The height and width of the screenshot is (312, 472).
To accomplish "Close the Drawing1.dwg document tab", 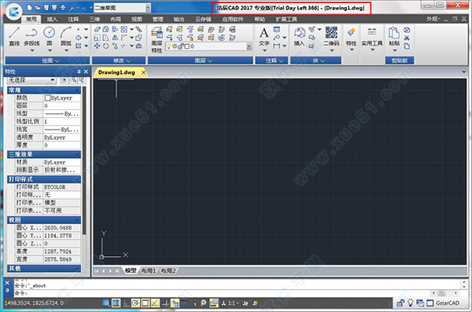I will [144, 72].
